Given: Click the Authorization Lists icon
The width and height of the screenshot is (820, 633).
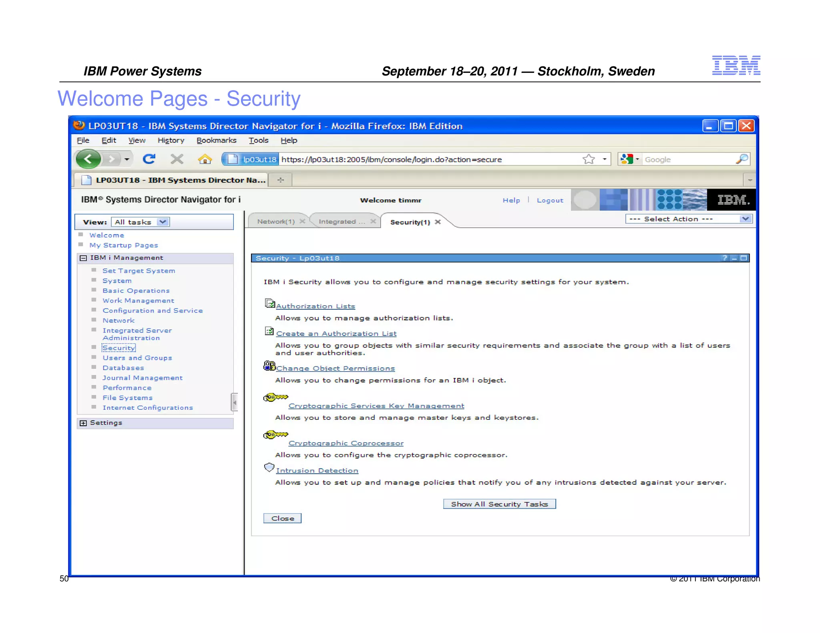Looking at the screenshot, I should point(269,303).
